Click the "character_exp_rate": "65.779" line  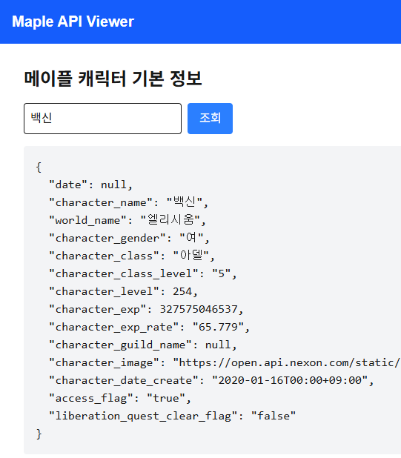pos(149,327)
